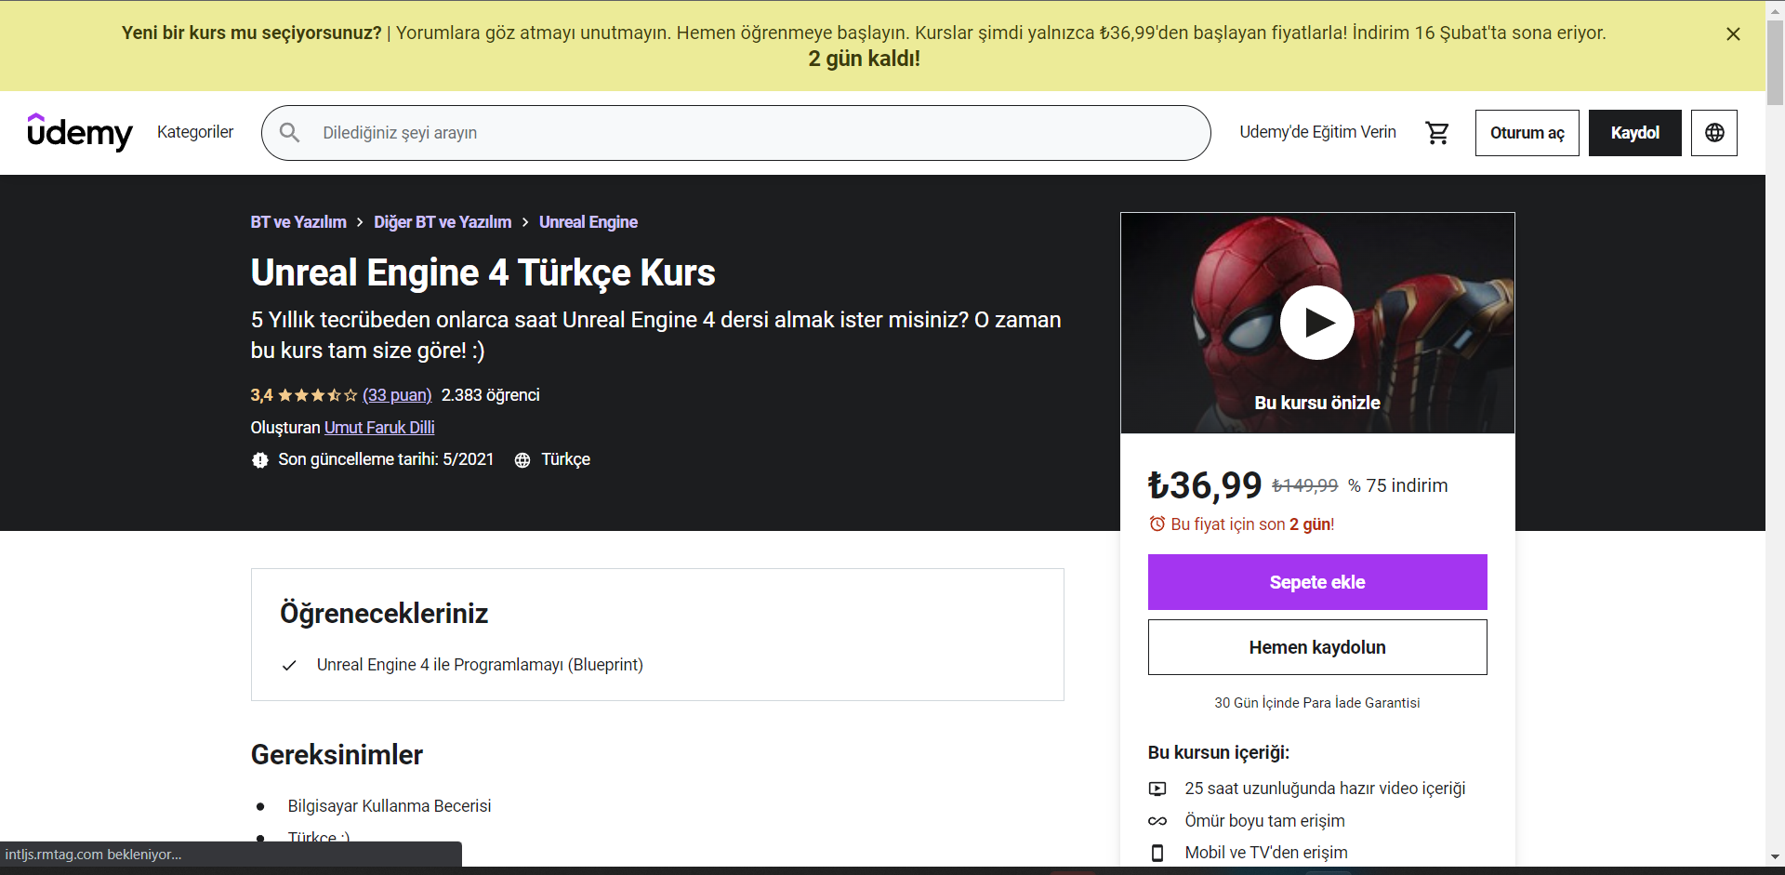Click the "Hemen kaydolun" button
The width and height of the screenshot is (1785, 875).
click(x=1317, y=647)
